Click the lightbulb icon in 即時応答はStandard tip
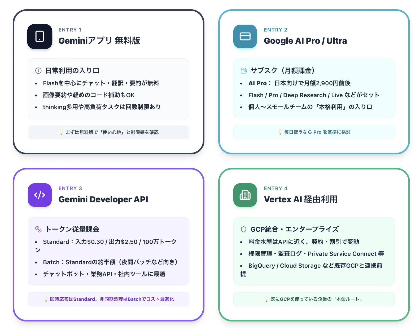This screenshot has height=331, width=420. pos(46,299)
